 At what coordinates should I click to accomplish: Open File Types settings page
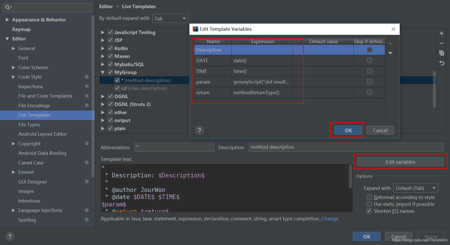point(29,125)
